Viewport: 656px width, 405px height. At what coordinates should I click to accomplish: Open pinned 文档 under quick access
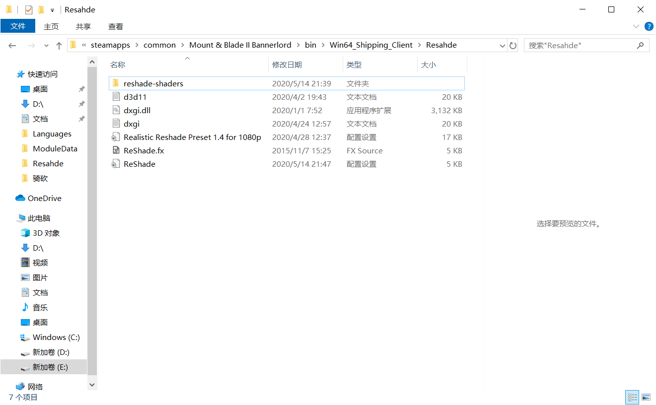[40, 119]
